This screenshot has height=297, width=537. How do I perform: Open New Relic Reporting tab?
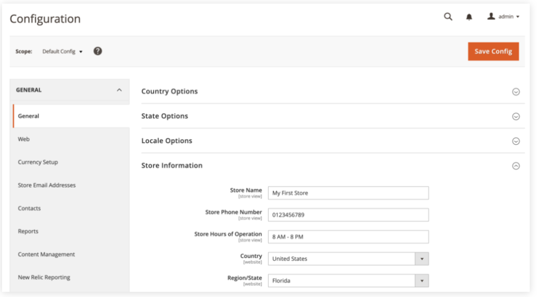tap(44, 277)
